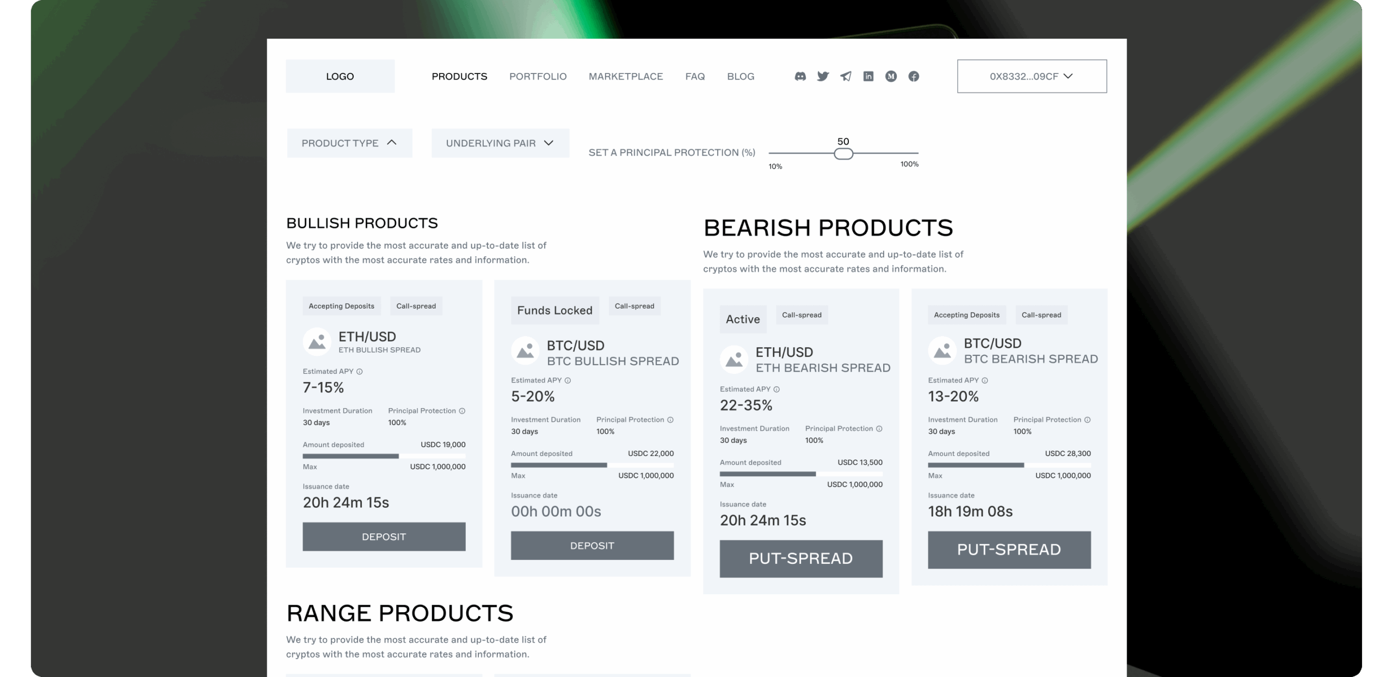The image size is (1393, 677).
Task: Click Call-spread tag on ETH Bullish card
Action: coord(416,306)
